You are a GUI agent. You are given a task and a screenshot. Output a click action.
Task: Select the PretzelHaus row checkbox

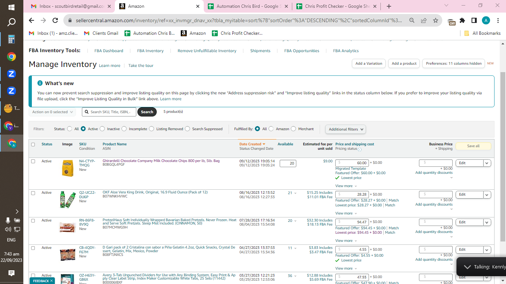point(33,221)
